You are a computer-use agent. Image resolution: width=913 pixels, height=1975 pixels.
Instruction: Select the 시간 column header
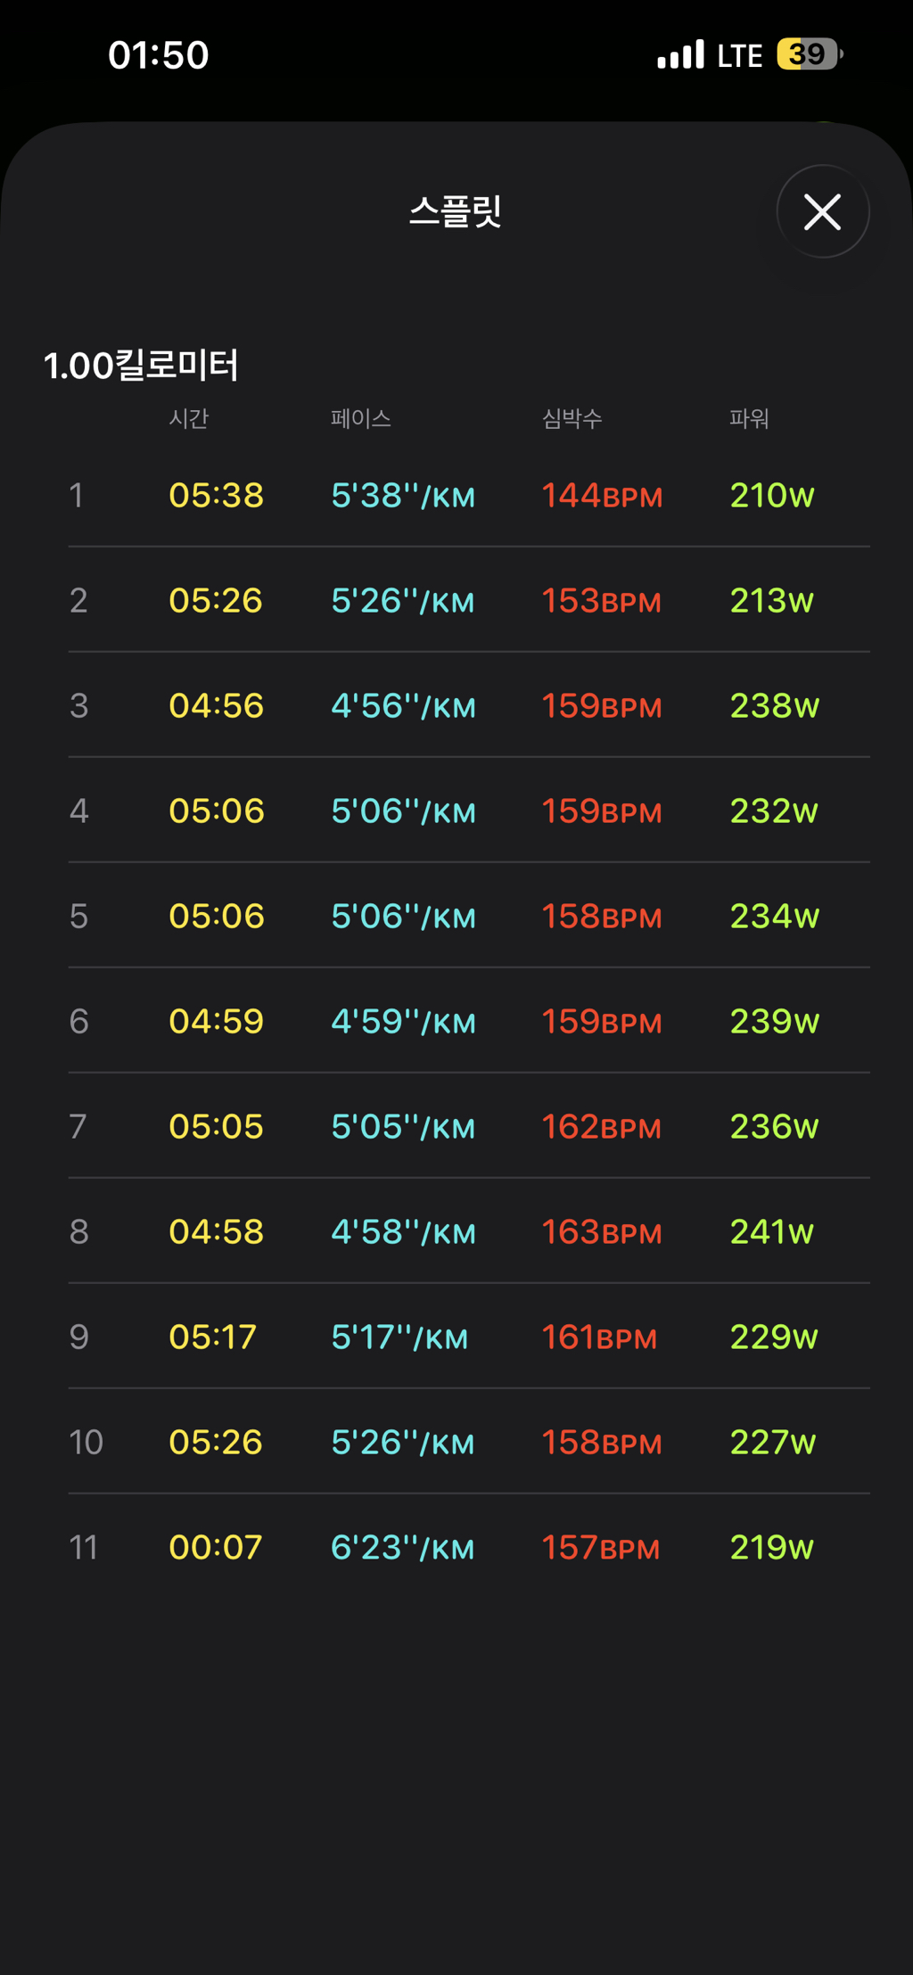pos(189,418)
